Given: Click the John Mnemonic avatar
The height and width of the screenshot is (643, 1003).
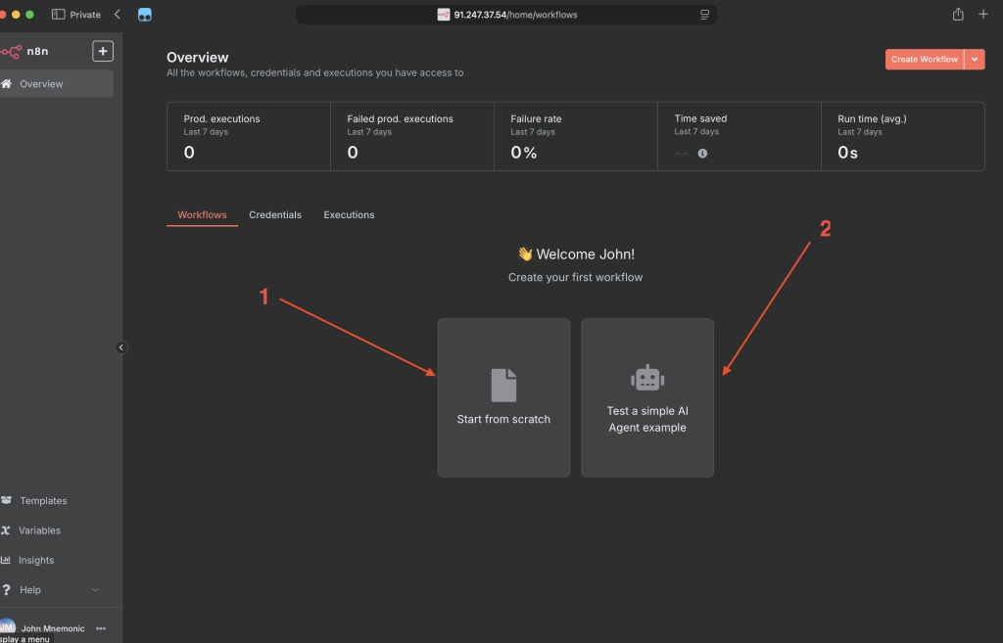Looking at the screenshot, I should point(8,627).
